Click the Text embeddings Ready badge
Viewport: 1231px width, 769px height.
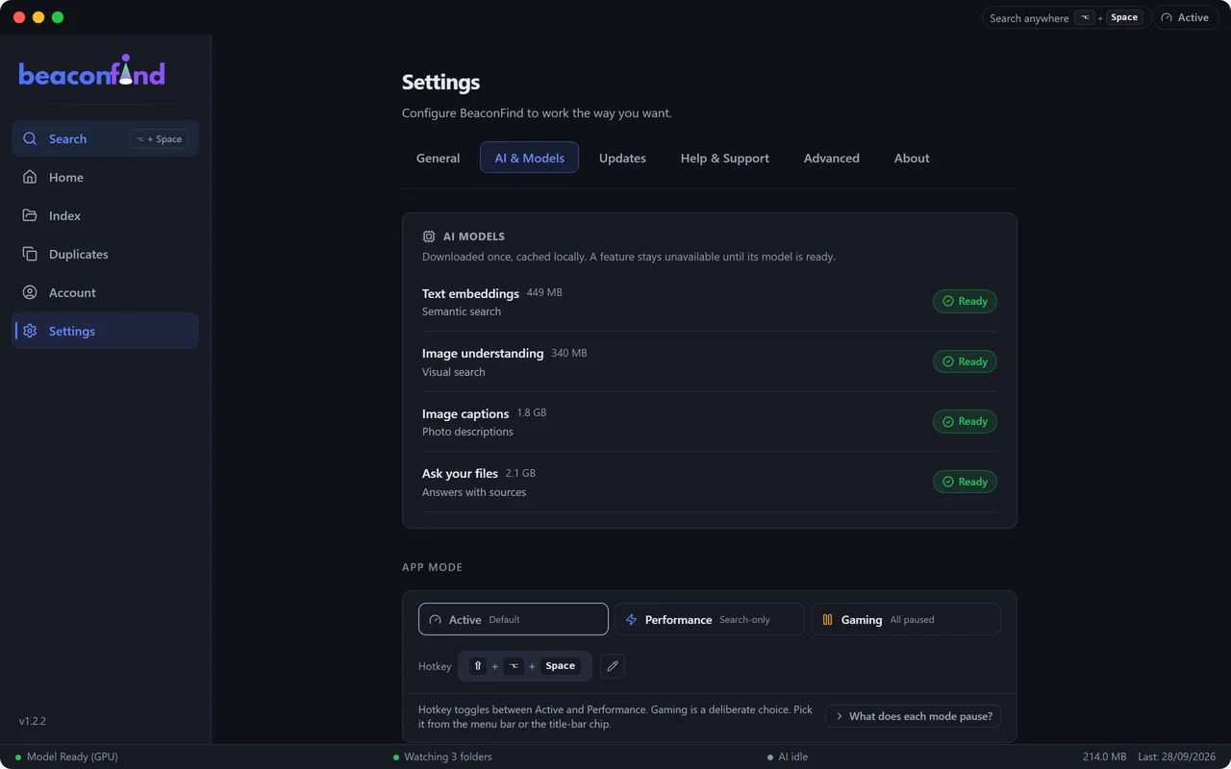coord(965,301)
